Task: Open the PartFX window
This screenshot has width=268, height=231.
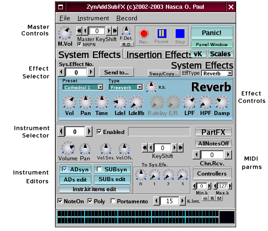Action: pos(213,132)
